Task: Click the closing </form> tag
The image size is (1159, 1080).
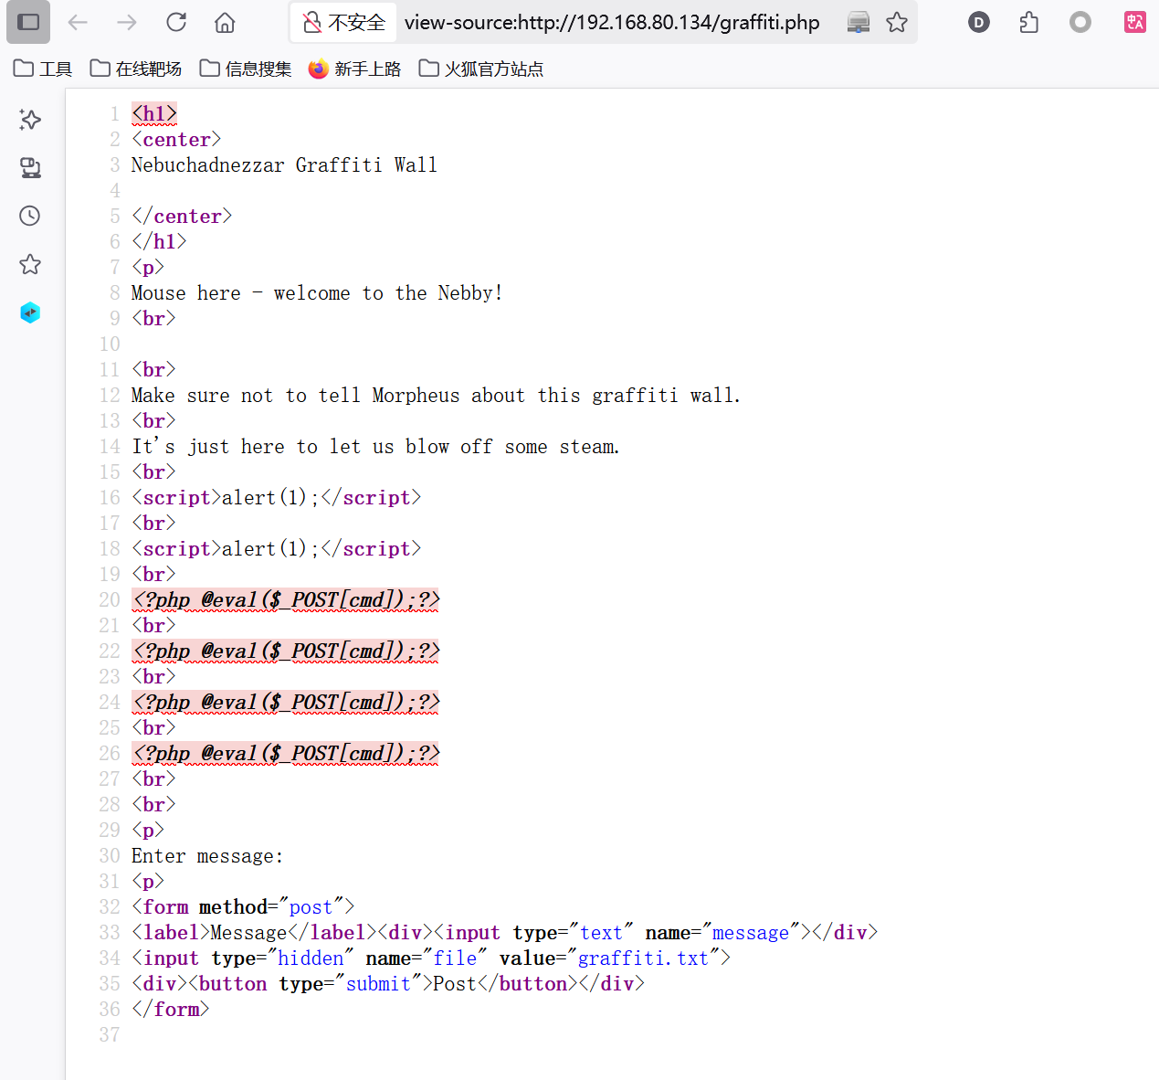Action: pyautogui.click(x=171, y=1009)
